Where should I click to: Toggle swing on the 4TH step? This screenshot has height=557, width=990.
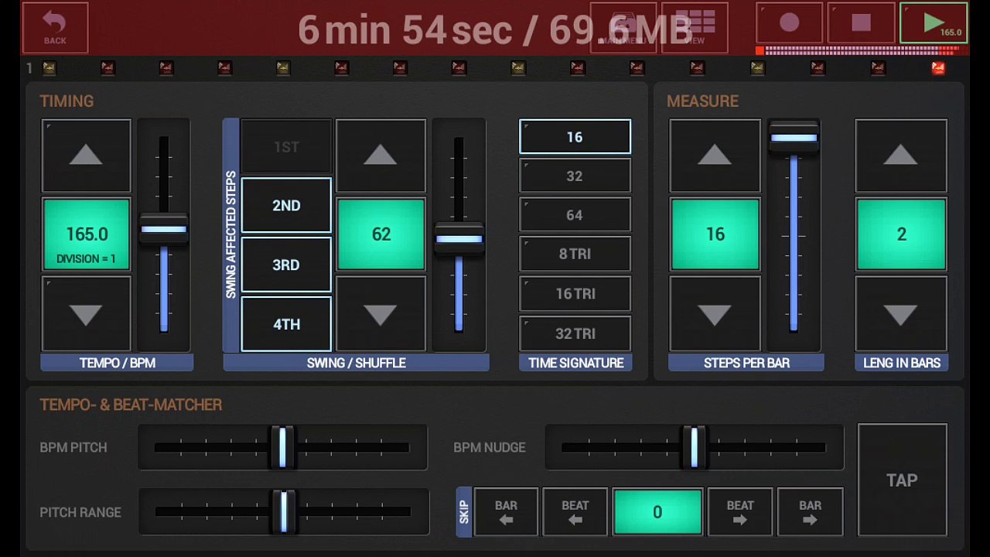coord(286,324)
